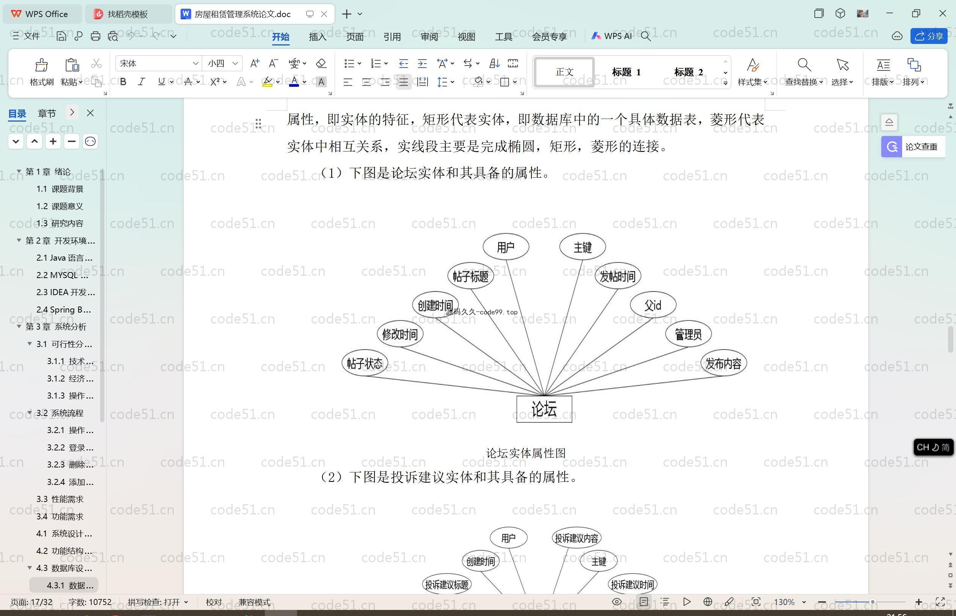Viewport: 956px width, 616px height.
Task: Open the 插入 (Insert) ribbon tab
Action: point(318,37)
